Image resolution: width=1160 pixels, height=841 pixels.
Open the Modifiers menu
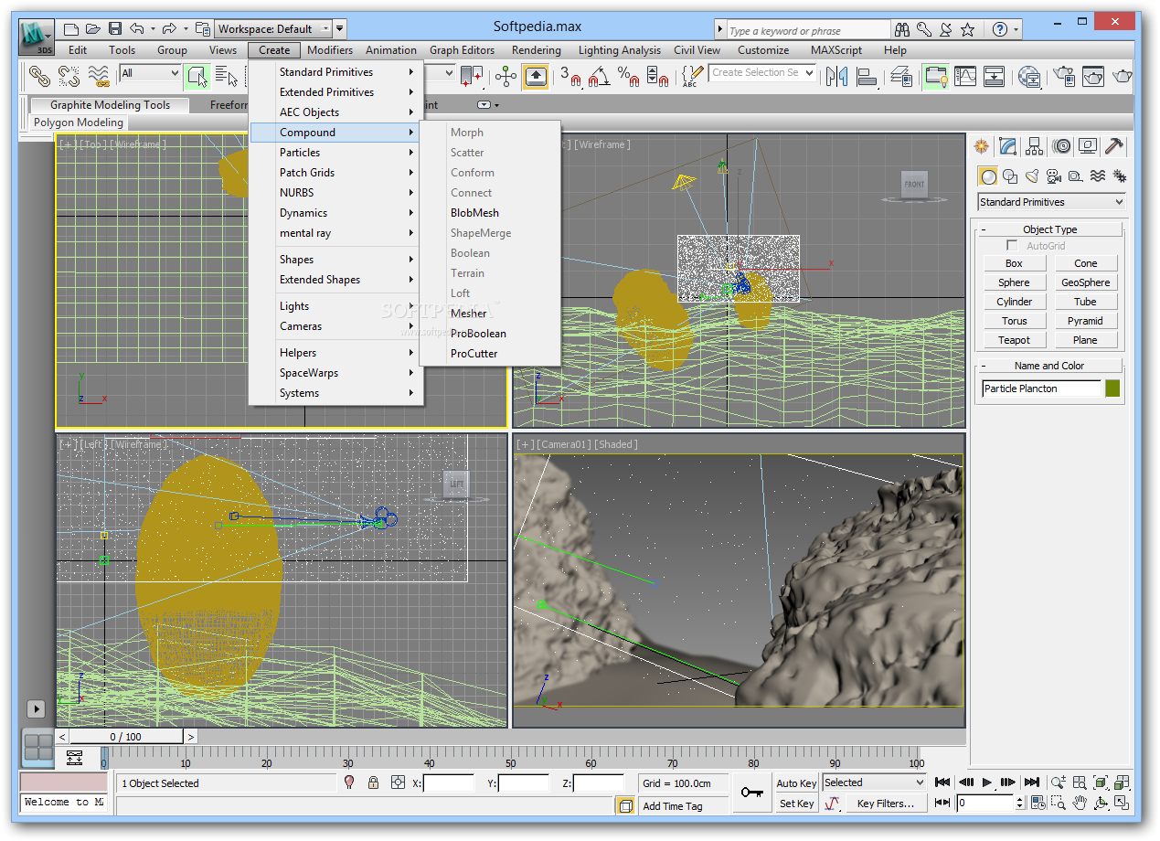click(330, 50)
